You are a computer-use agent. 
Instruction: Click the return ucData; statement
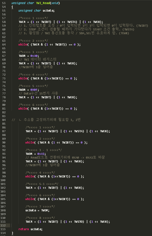[x=30, y=229]
